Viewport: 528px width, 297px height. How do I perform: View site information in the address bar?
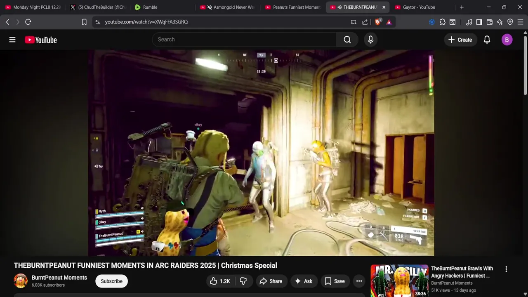coord(97,22)
